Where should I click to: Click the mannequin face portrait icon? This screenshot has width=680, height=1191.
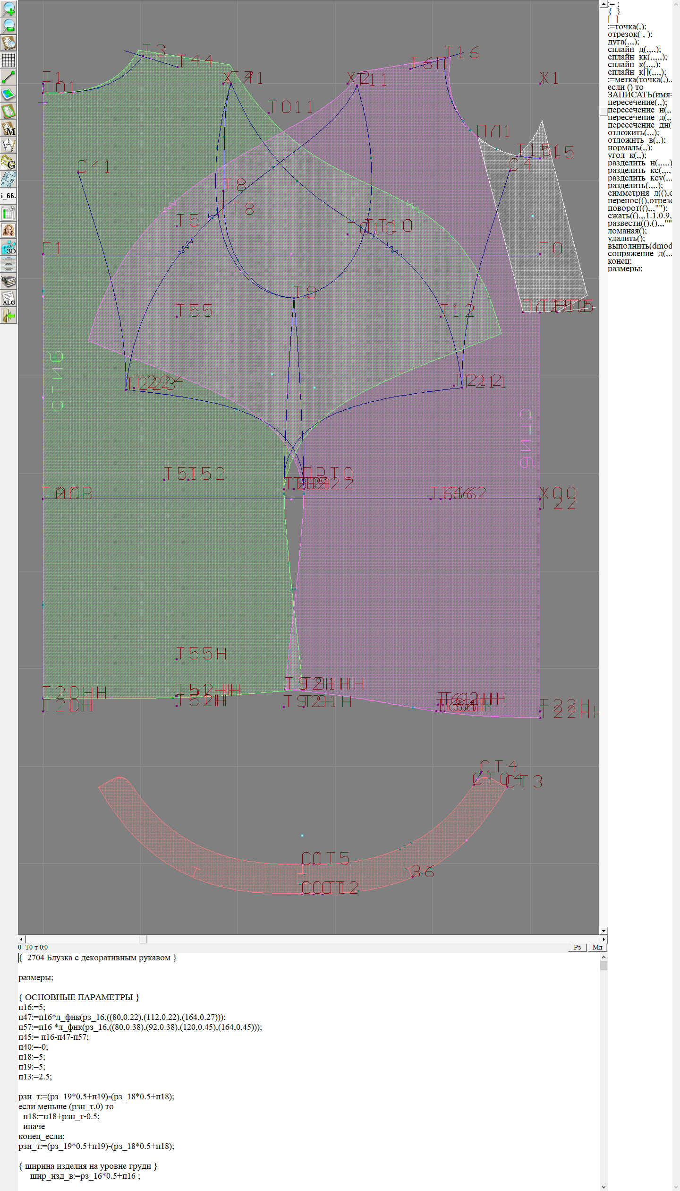(8, 230)
